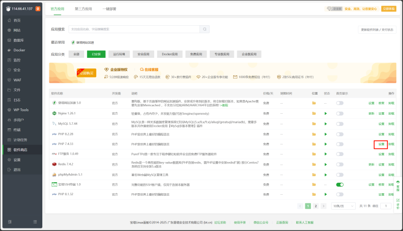Focus the 前往 jump-to-page input

pyautogui.click(x=386, y=206)
